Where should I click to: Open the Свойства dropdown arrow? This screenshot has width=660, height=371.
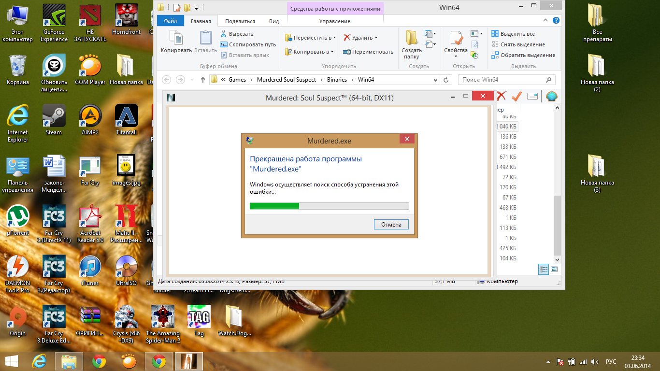pos(456,56)
